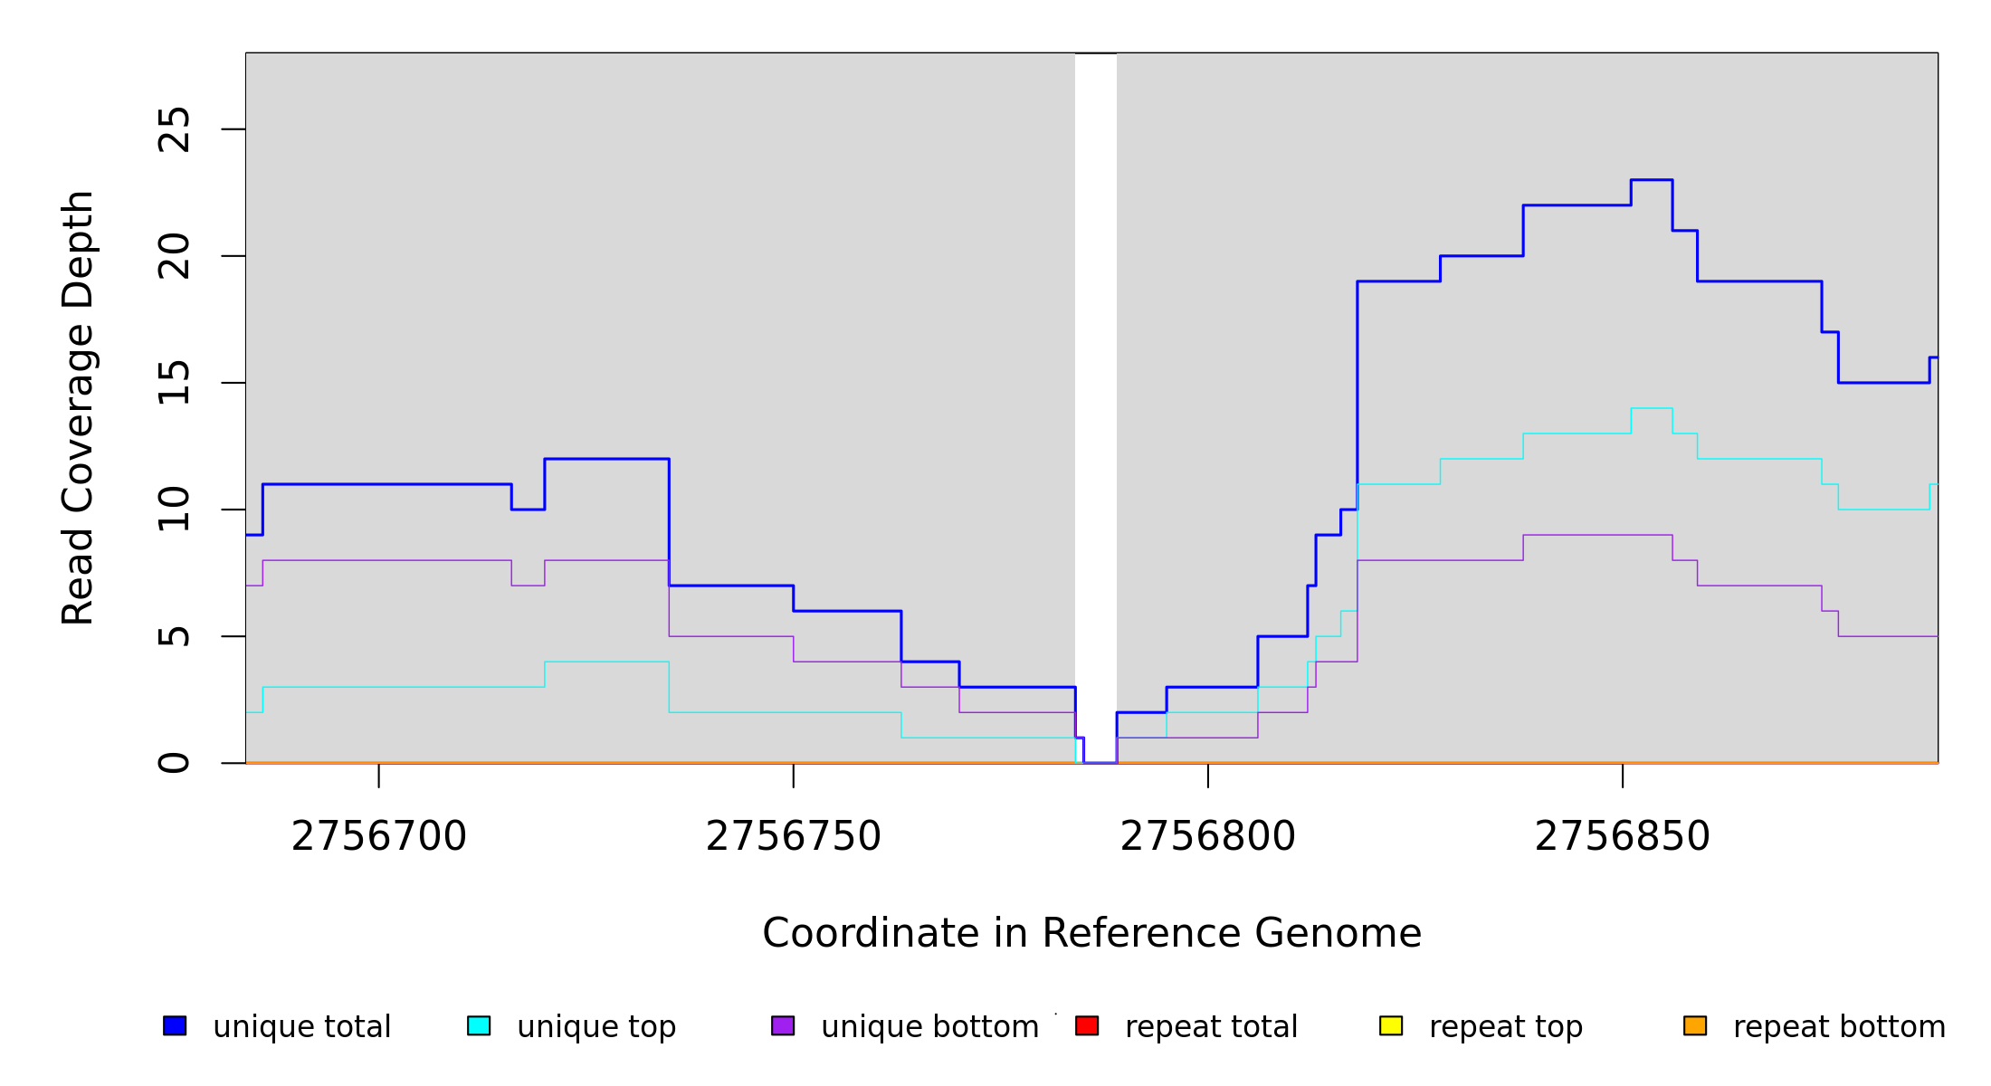The image size is (1991, 1086).
Task: Click the cyan "unique top" legend swatch
Action: tap(479, 1025)
